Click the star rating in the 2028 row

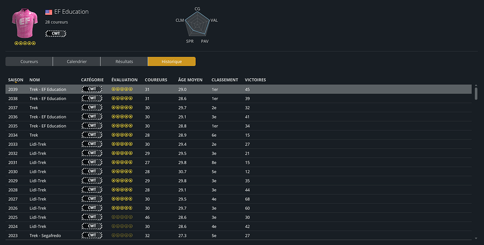pos(122,190)
